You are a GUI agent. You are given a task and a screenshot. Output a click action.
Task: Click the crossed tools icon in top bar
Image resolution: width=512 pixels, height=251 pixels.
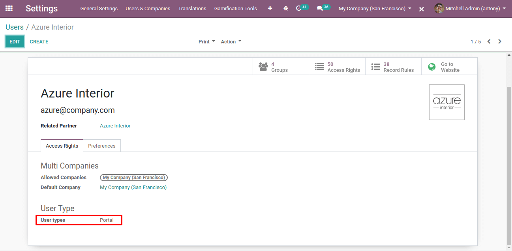coord(422,9)
